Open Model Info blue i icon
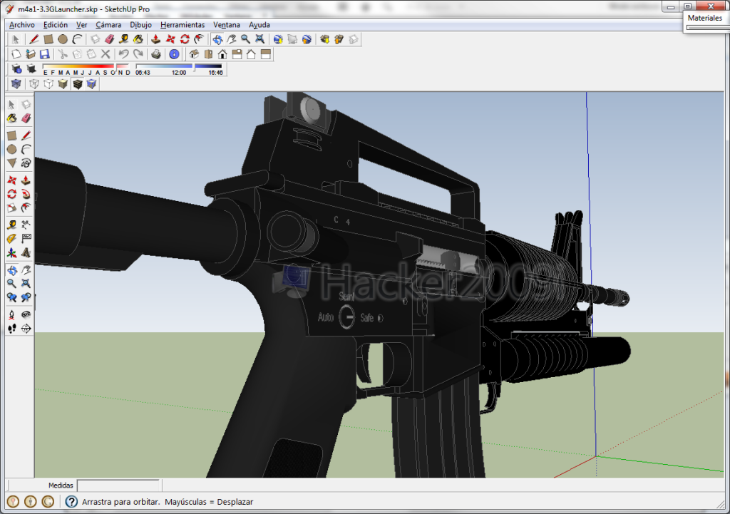The height and width of the screenshot is (514, 730). 174,54
